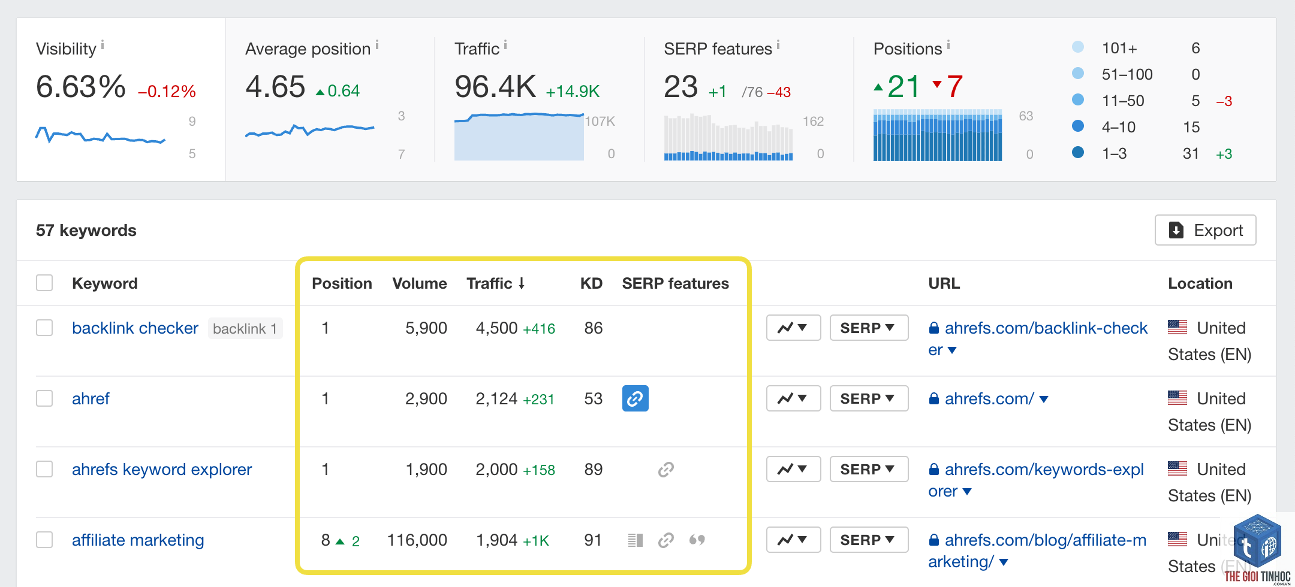Click lock icon beside ahrefs.com/ URL
1295x587 pixels.
coord(933,399)
